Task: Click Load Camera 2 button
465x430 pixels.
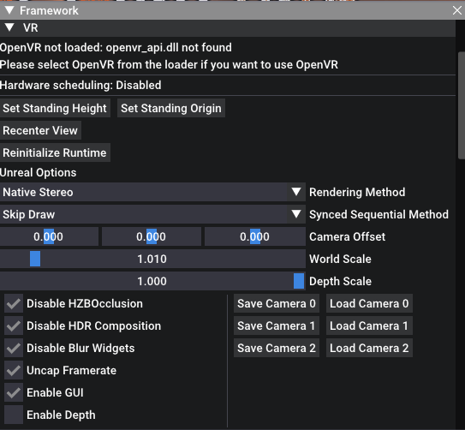Action: [x=369, y=348]
